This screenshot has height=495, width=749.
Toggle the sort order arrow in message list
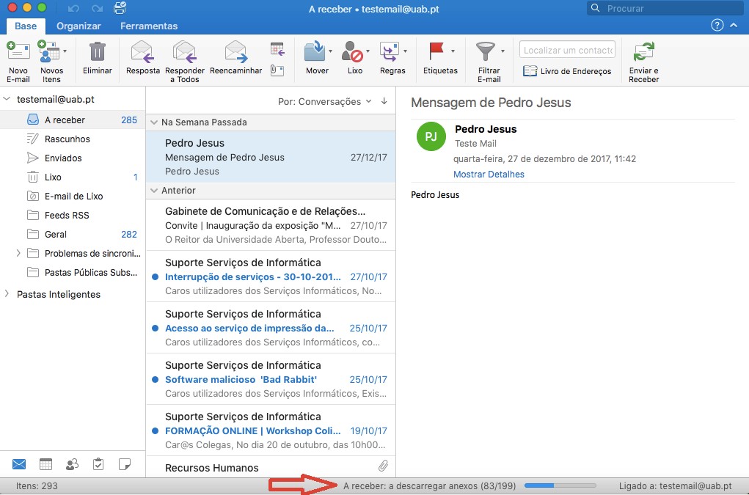(x=384, y=101)
